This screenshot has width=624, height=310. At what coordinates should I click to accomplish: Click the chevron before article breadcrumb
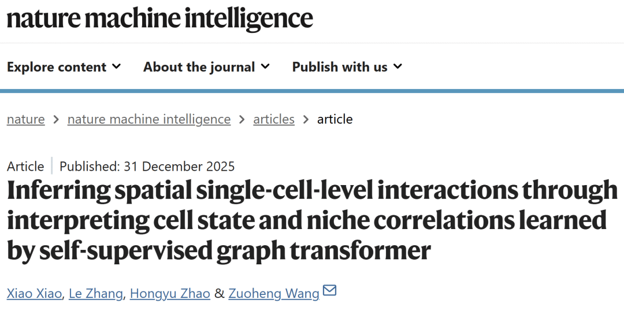coord(306,120)
